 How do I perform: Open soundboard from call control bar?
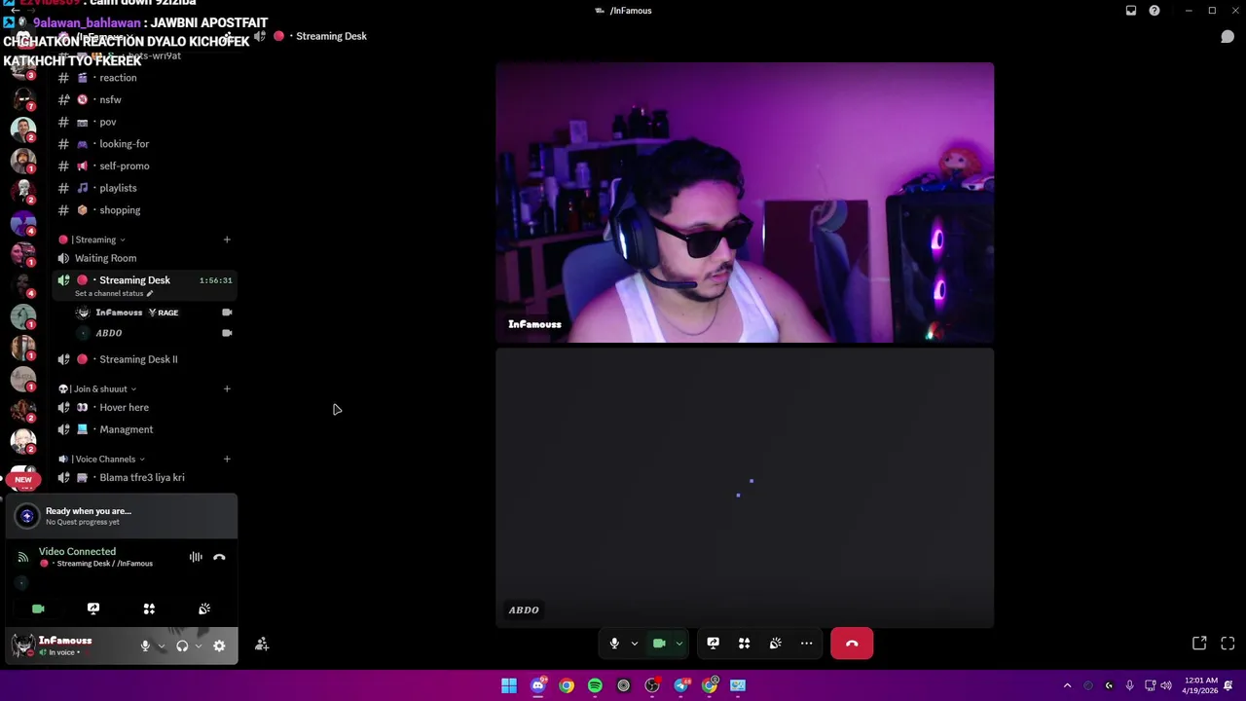(775, 644)
